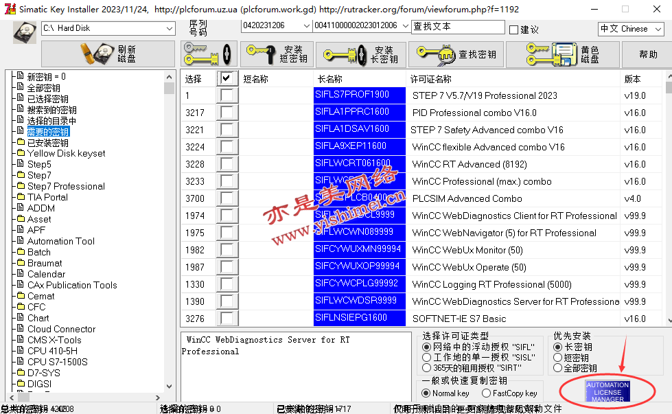
Task: Open Automation License Manager icon
Action: [x=607, y=391]
